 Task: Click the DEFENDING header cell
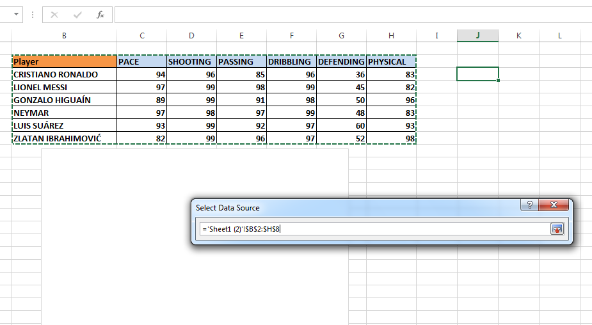341,61
